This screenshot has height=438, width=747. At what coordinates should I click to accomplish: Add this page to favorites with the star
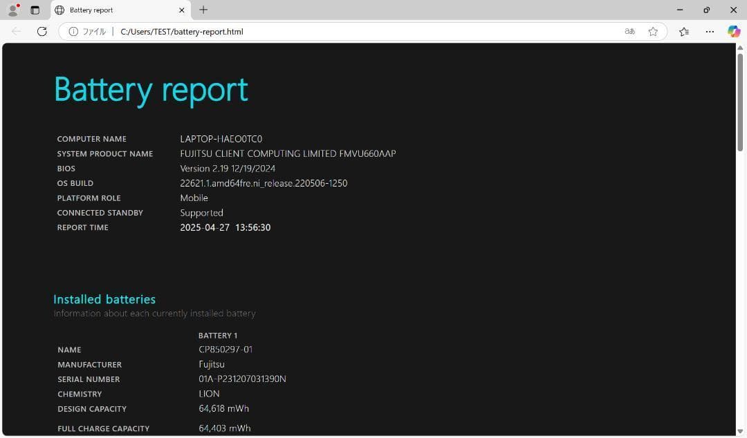[652, 31]
